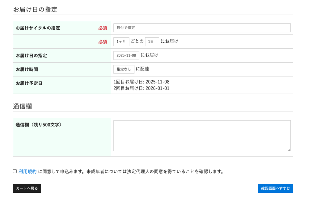Open the 日付で指定 delivery cycle dropdown
This screenshot has height=206, width=309.
pyautogui.click(x=202, y=28)
